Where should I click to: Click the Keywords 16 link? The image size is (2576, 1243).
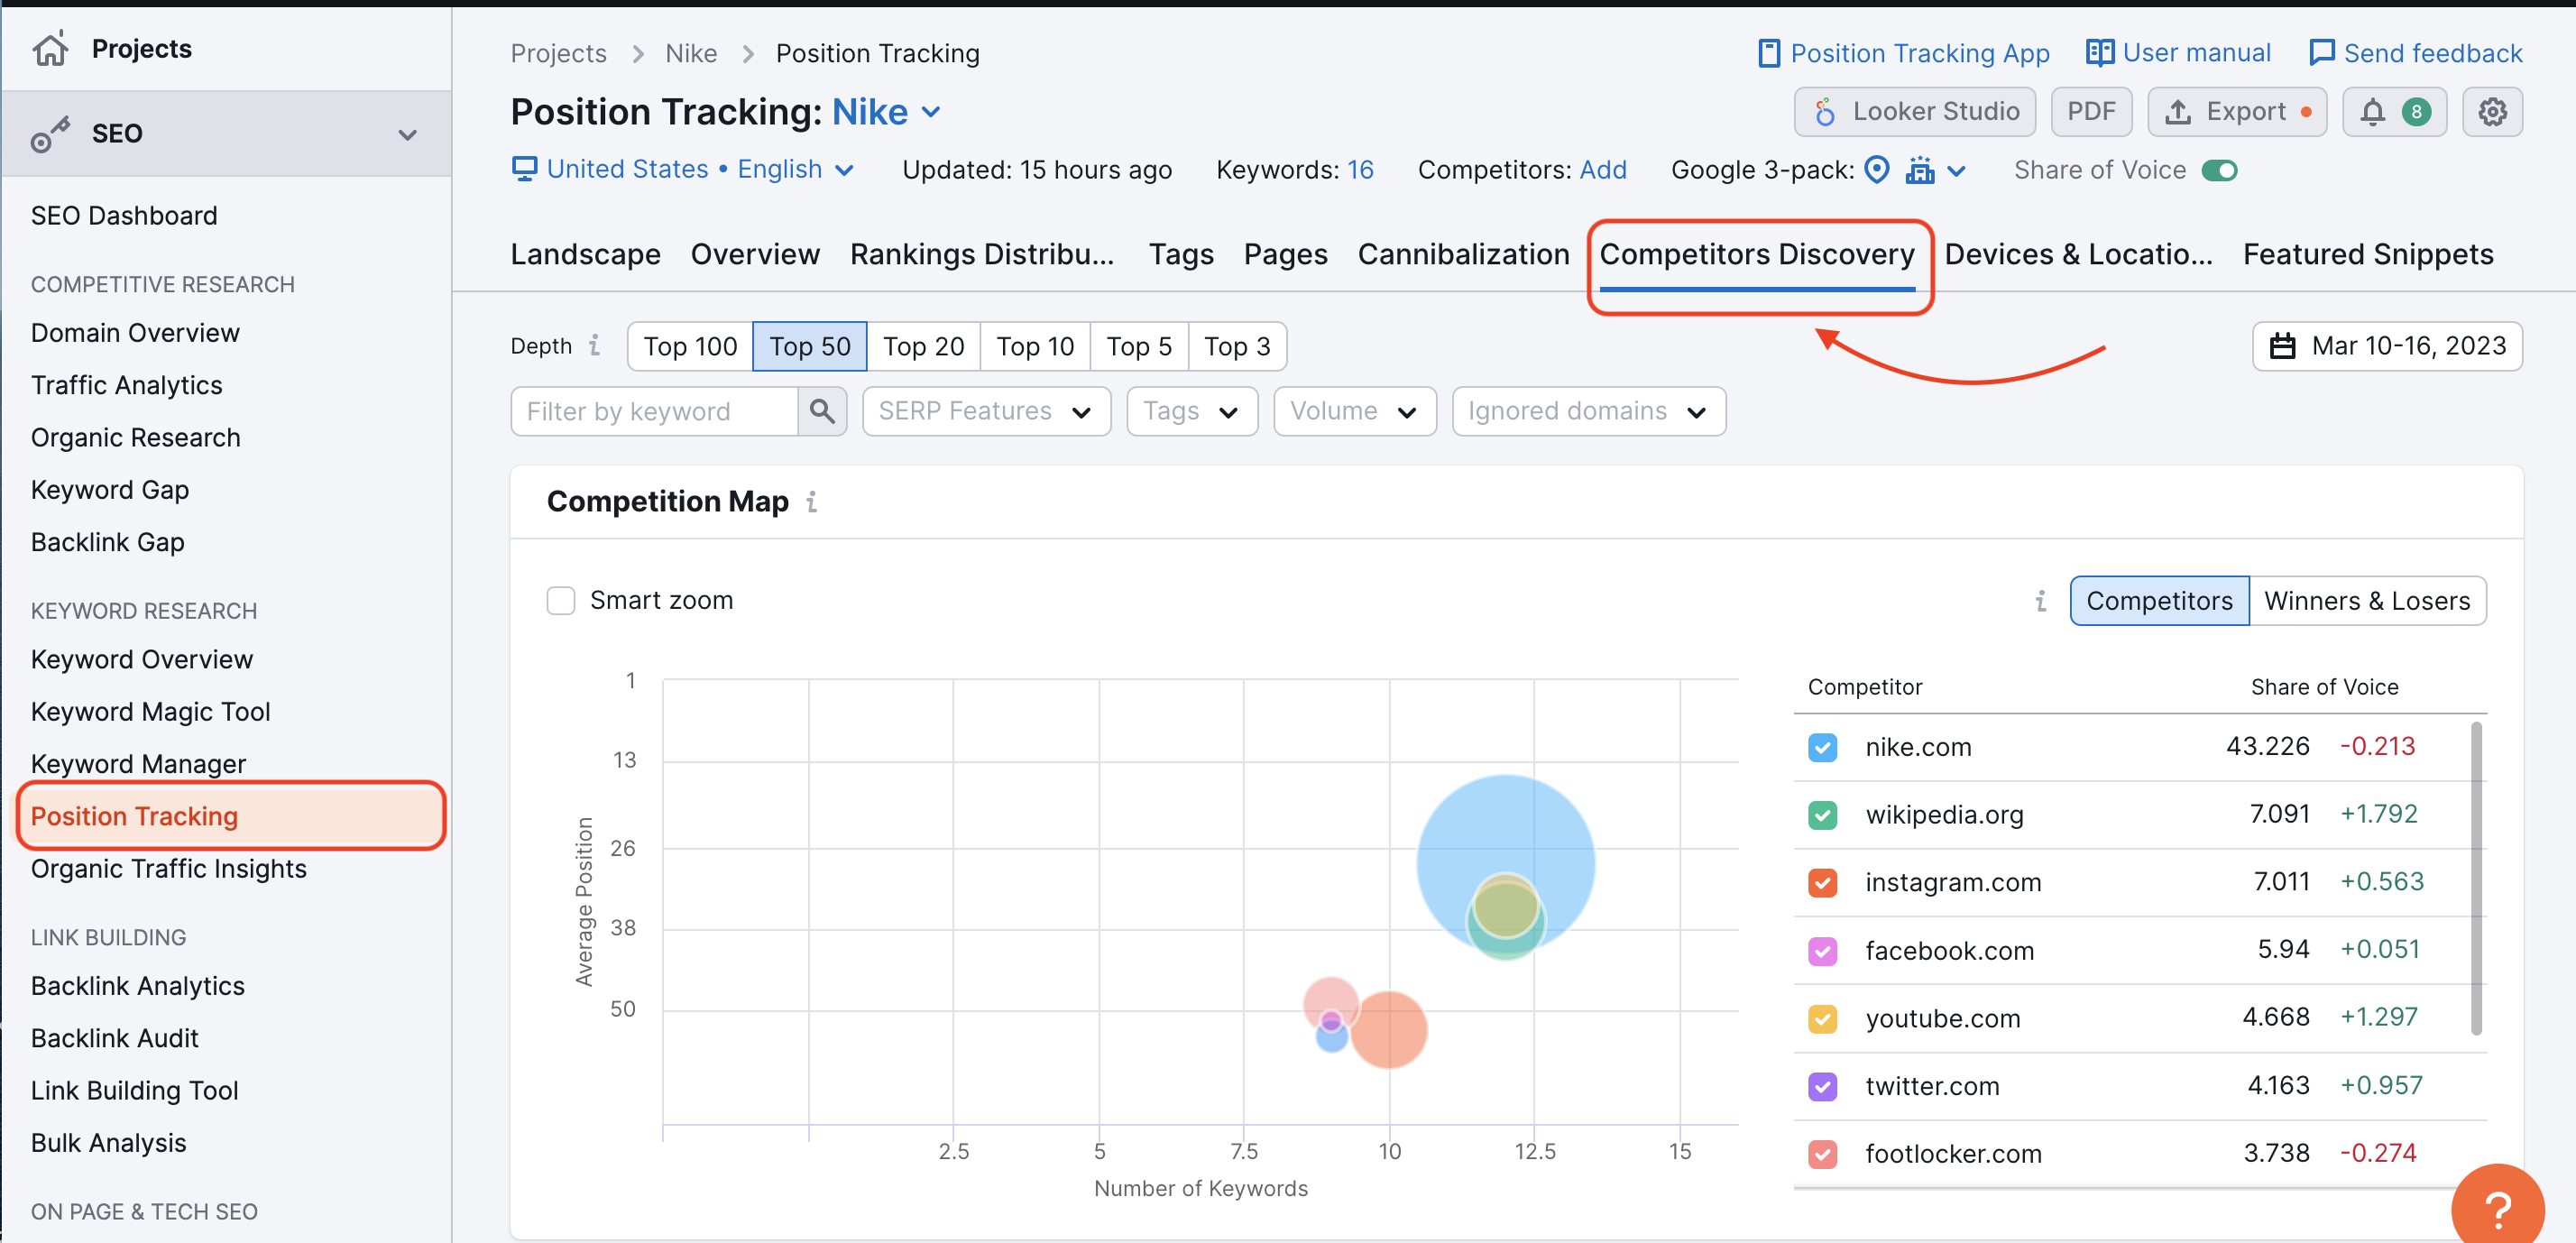[x=1359, y=170]
